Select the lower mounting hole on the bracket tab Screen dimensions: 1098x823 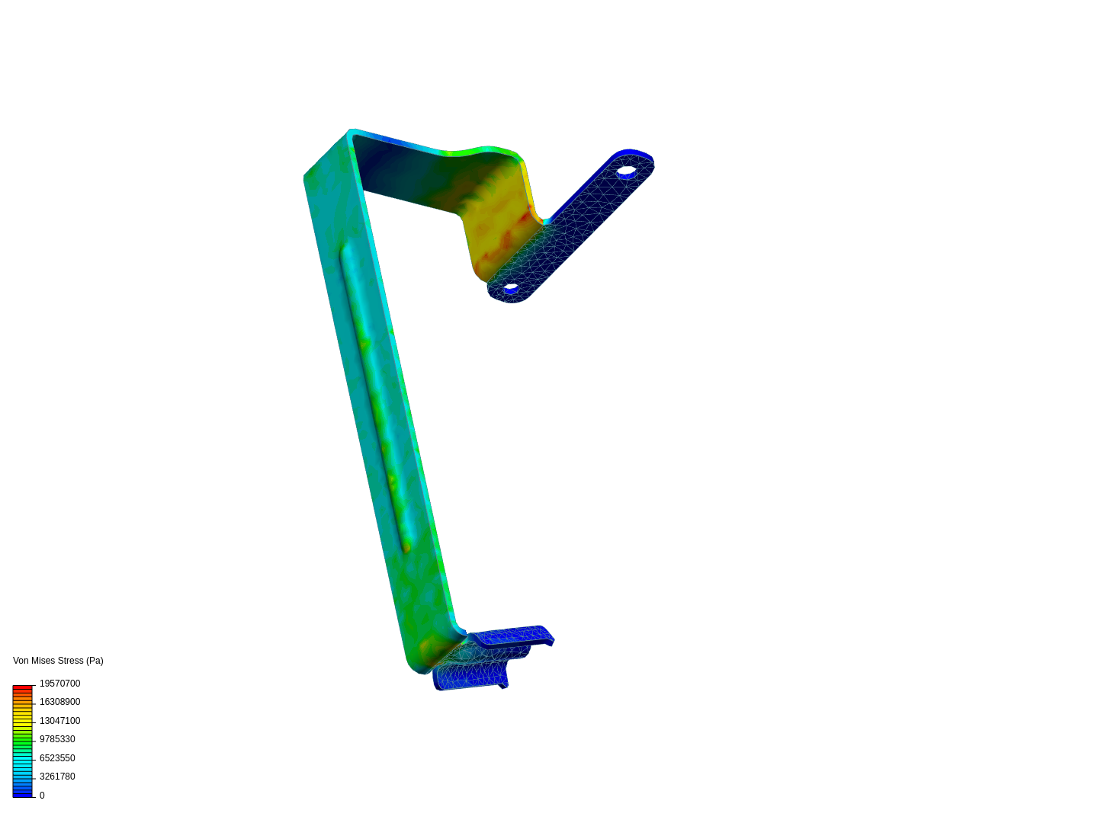pyautogui.click(x=510, y=288)
